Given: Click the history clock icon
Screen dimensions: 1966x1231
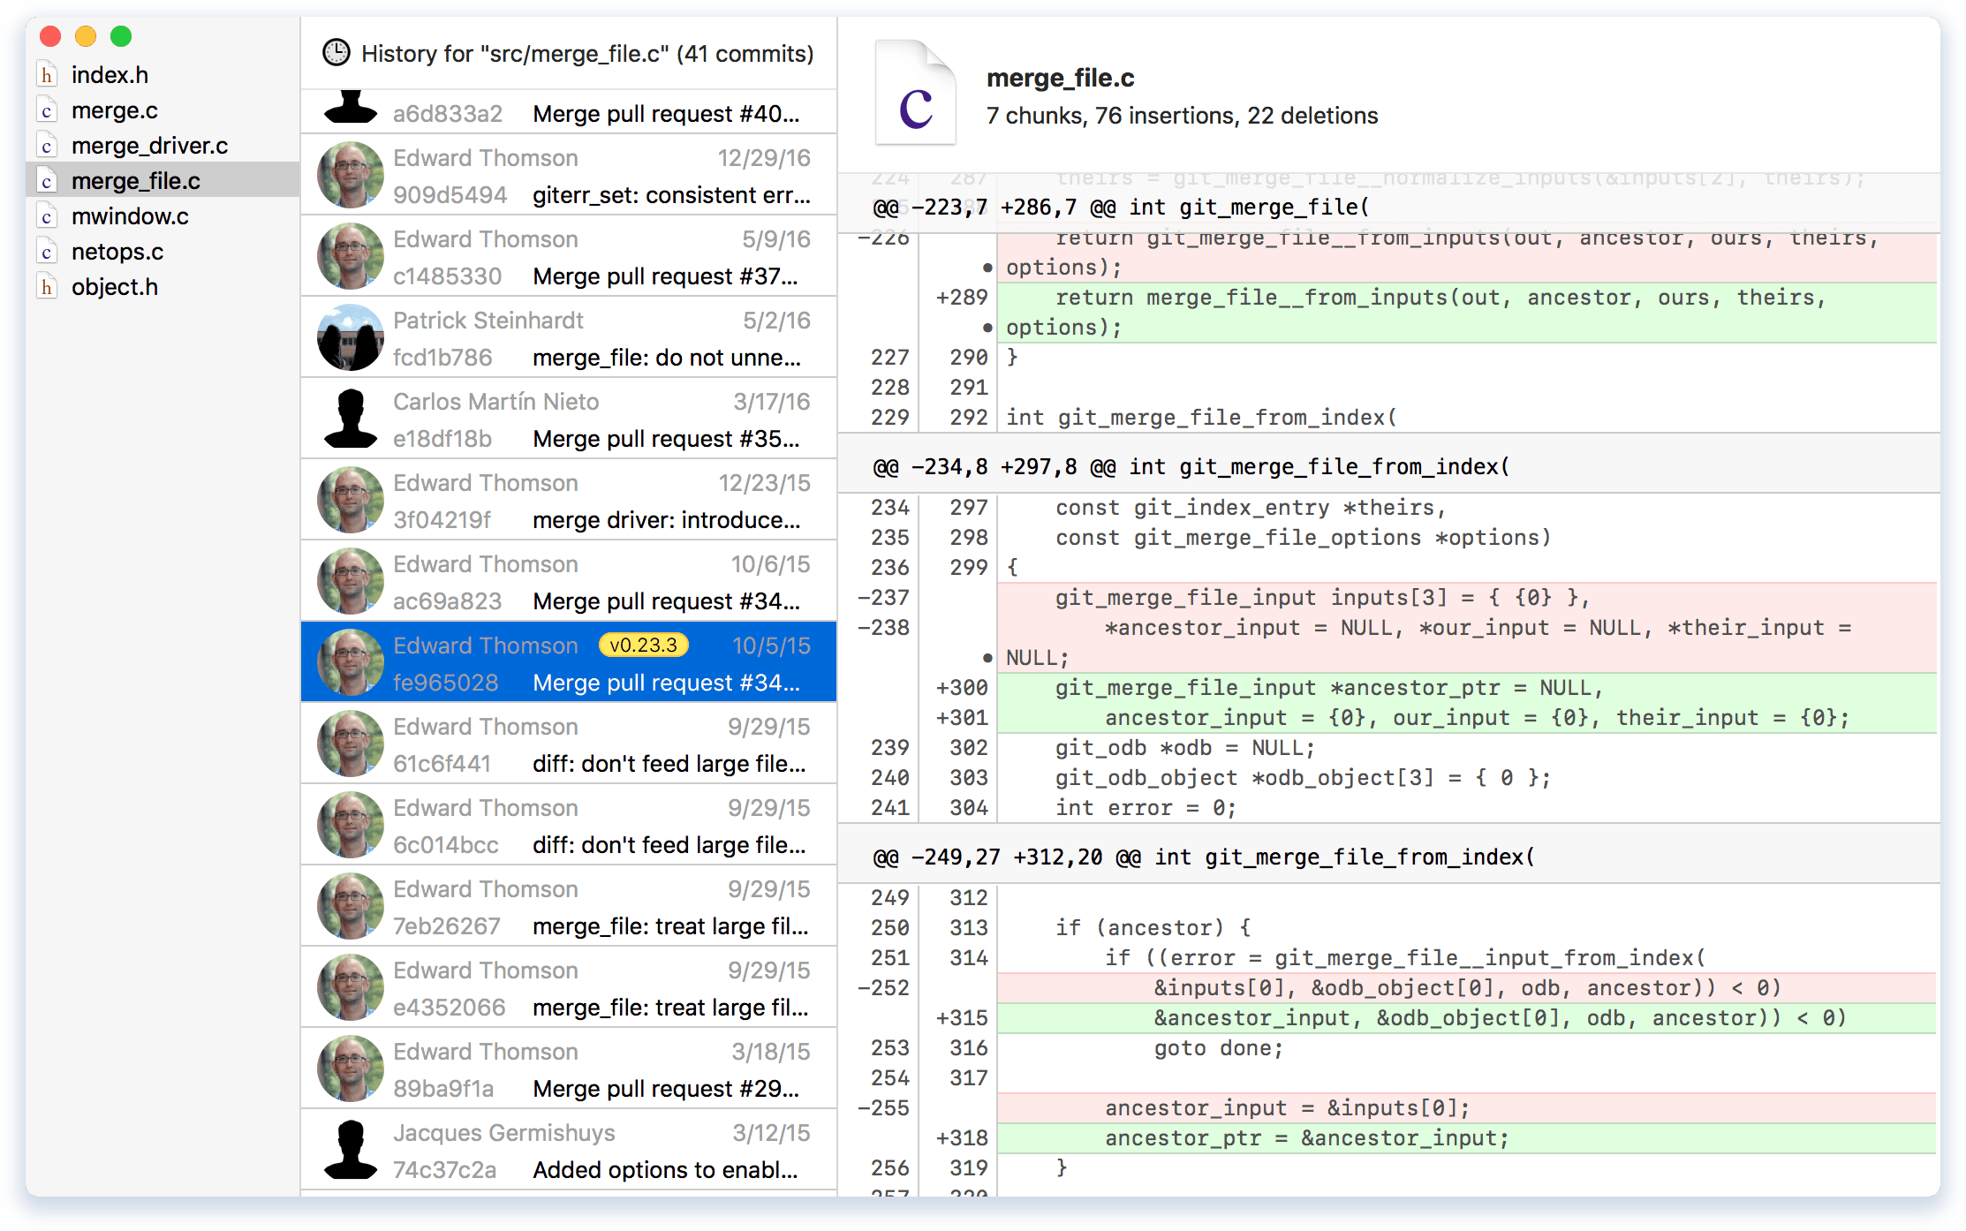Looking at the screenshot, I should tap(336, 53).
